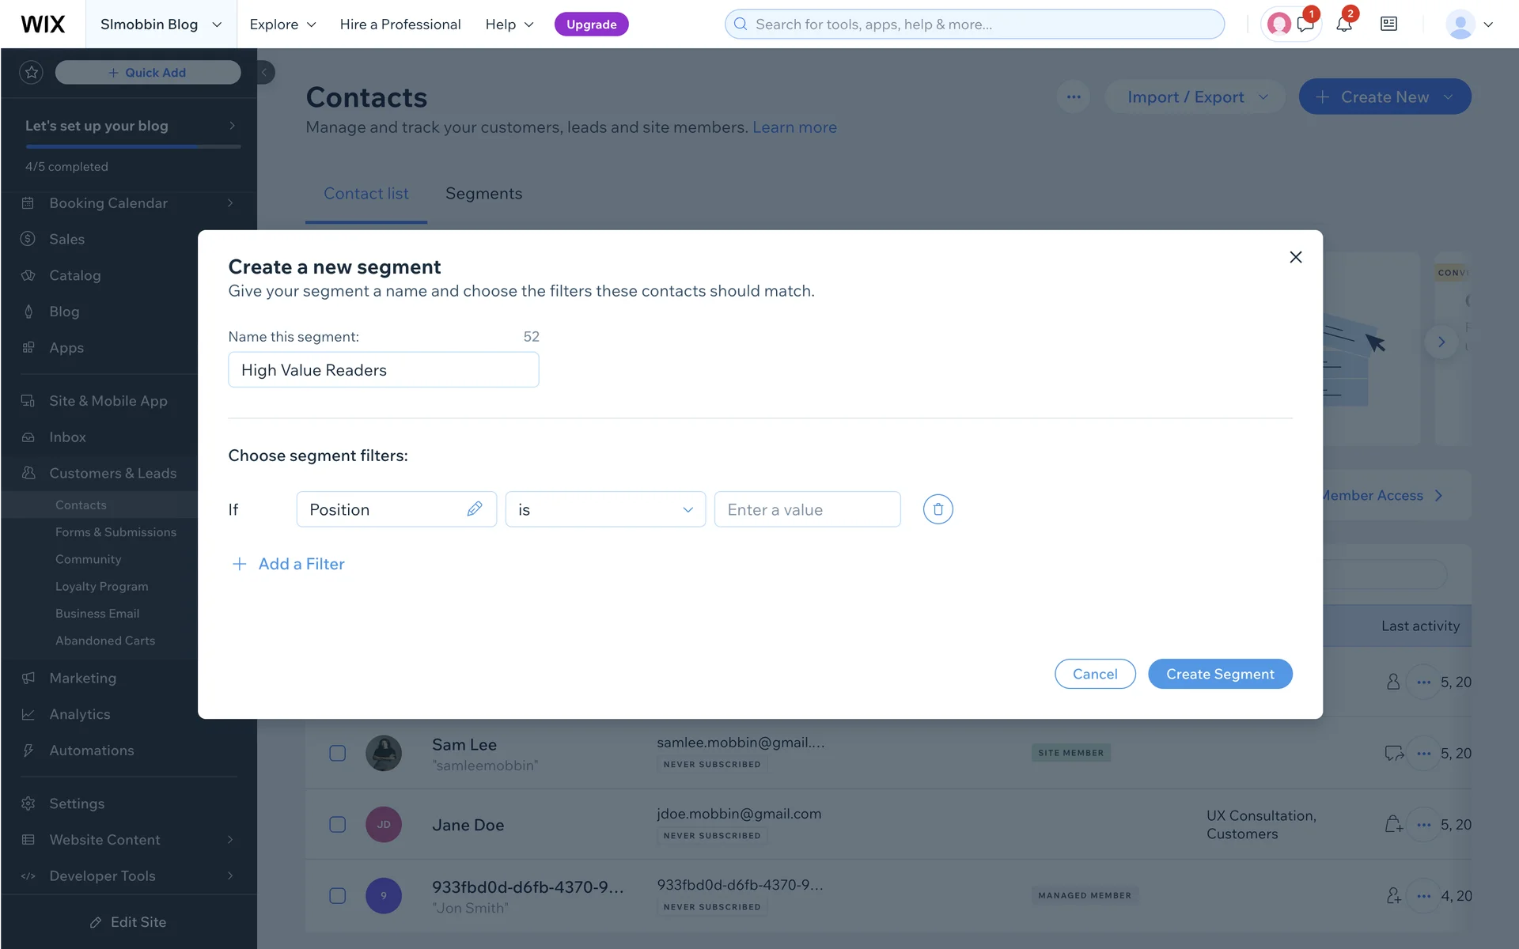The height and width of the screenshot is (949, 1519).
Task: Click the Create Segment button
Action: tap(1220, 674)
